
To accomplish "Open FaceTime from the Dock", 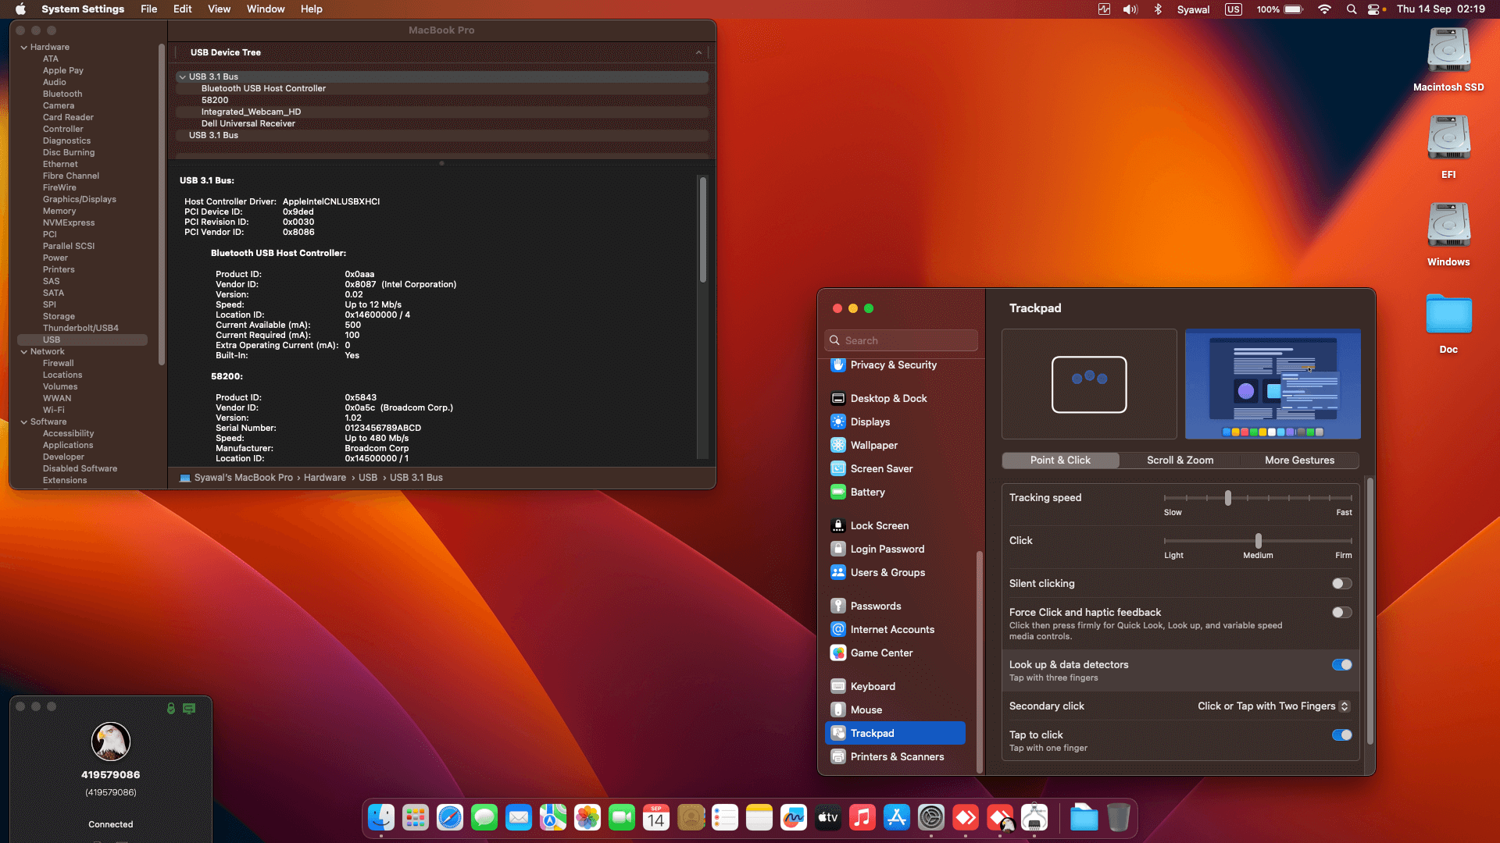I will point(622,817).
